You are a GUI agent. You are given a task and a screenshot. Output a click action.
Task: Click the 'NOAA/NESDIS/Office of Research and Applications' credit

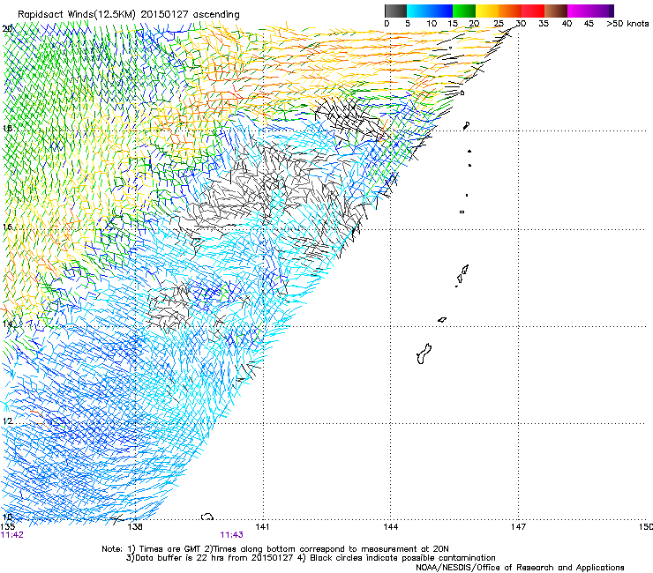point(520,568)
